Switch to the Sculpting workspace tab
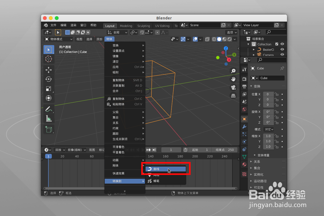 [144, 26]
